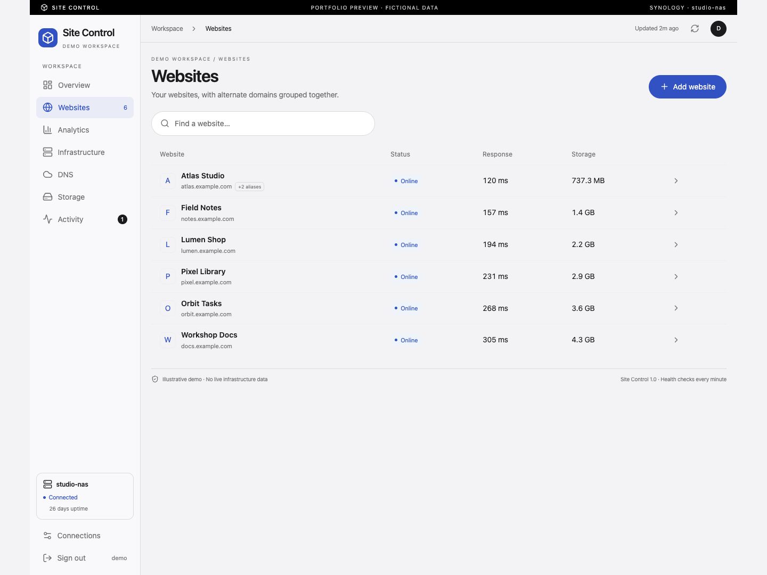Click the Orbit Tasks letter O avatar

[168, 308]
